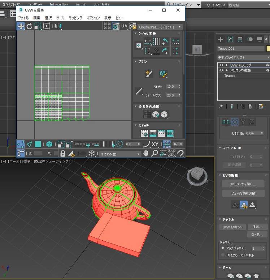Open the Hierarchy tab in command panel
This screenshot has height=280, width=270.
[x=240, y=39]
